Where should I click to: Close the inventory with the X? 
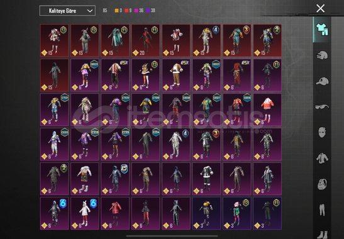coord(320,9)
